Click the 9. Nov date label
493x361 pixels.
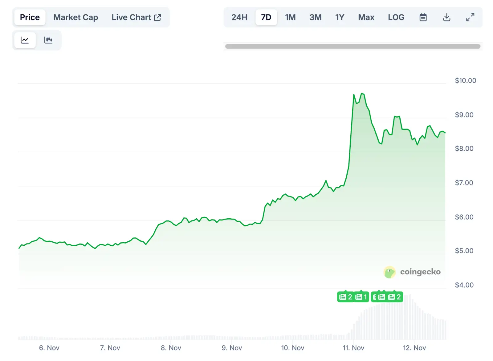pyautogui.click(x=232, y=348)
